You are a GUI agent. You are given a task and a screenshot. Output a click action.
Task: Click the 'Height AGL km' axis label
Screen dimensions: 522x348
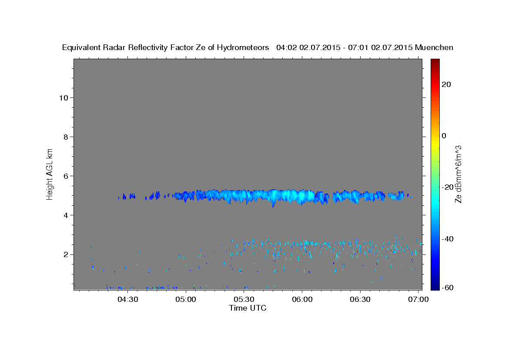point(50,174)
